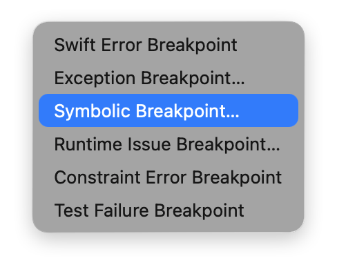Choose the menu entry starting with Symbolic

click(x=168, y=110)
